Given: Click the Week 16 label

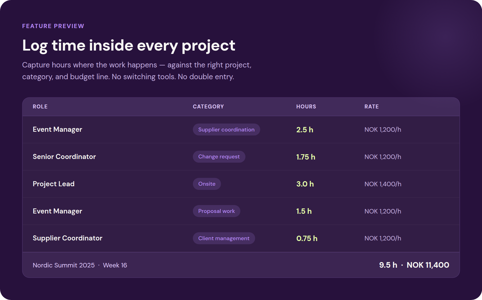Looking at the screenshot, I should (x=115, y=265).
